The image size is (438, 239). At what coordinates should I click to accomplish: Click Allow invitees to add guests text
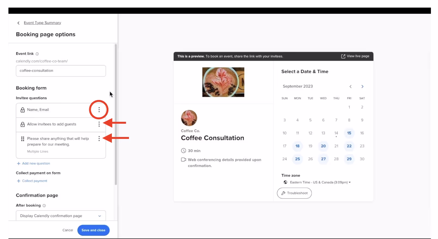tap(52, 124)
